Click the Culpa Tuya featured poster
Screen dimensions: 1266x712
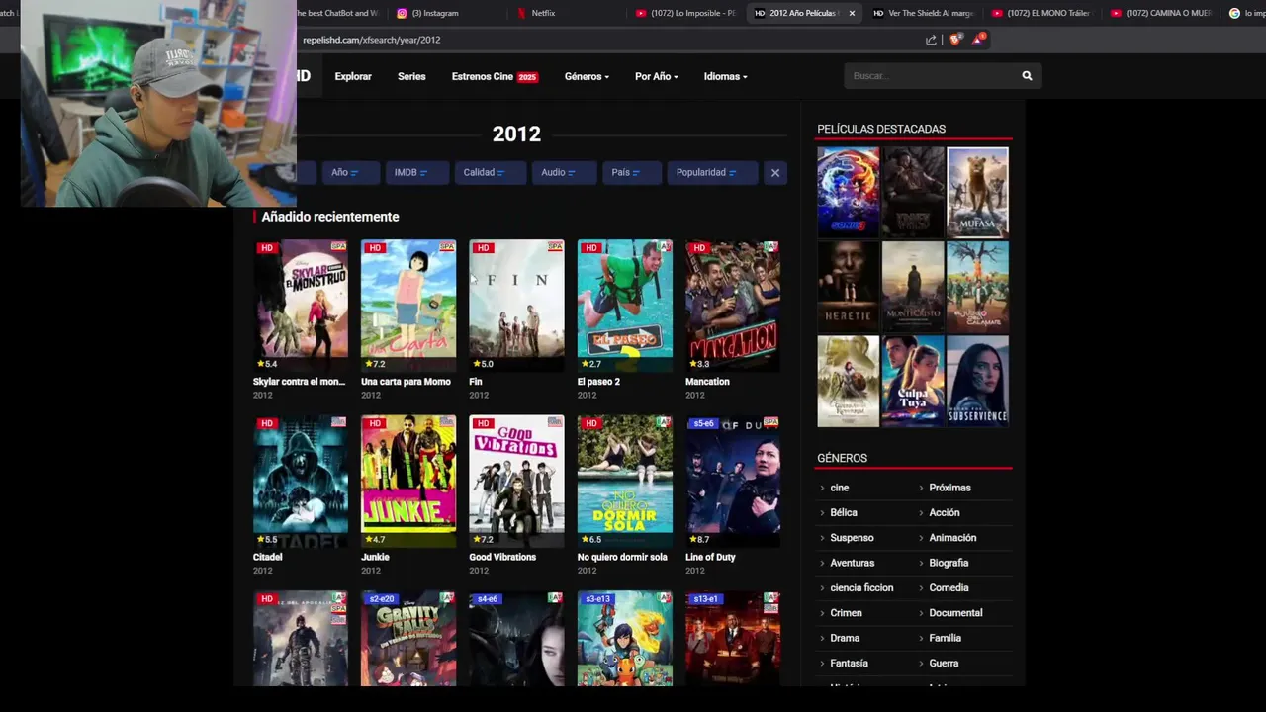913,381
